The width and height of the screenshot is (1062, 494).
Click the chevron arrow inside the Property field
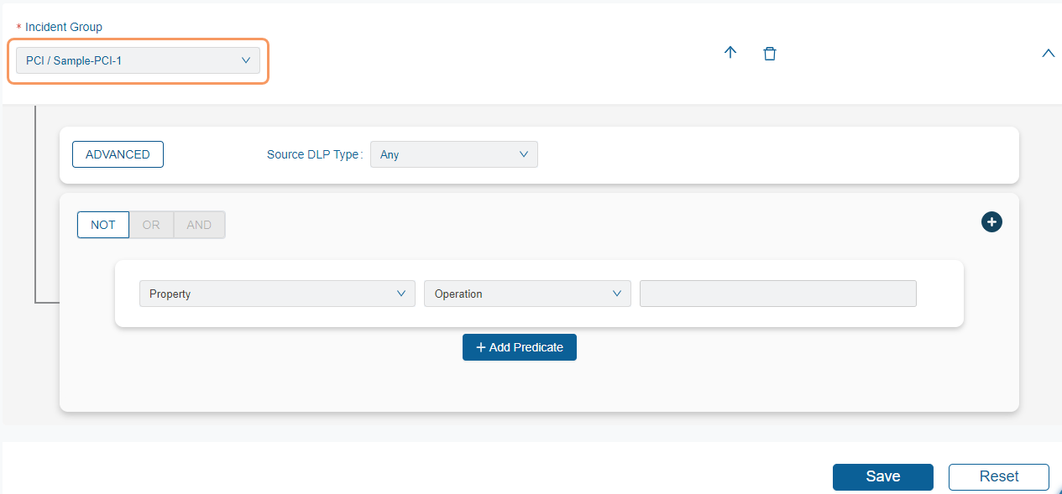pos(400,294)
